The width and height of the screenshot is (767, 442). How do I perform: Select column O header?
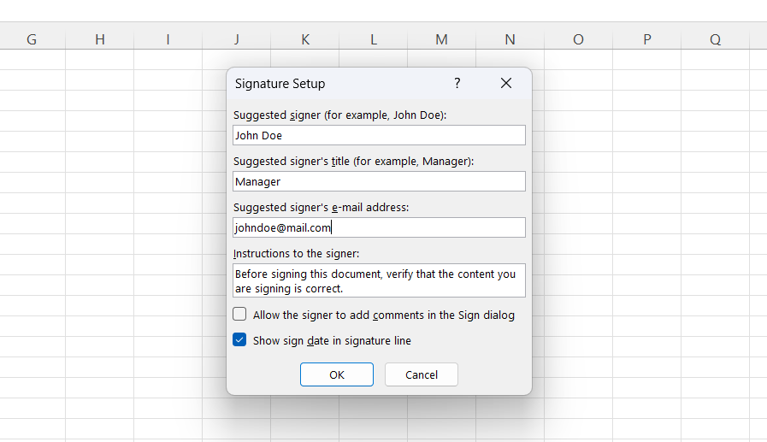(x=578, y=39)
